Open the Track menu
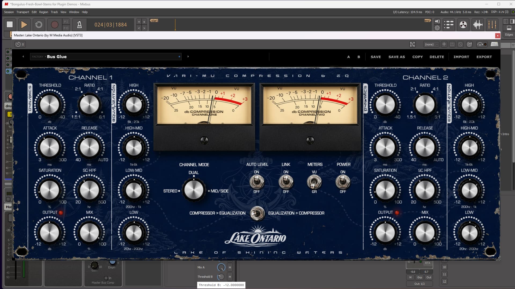515x289 pixels. click(54, 12)
